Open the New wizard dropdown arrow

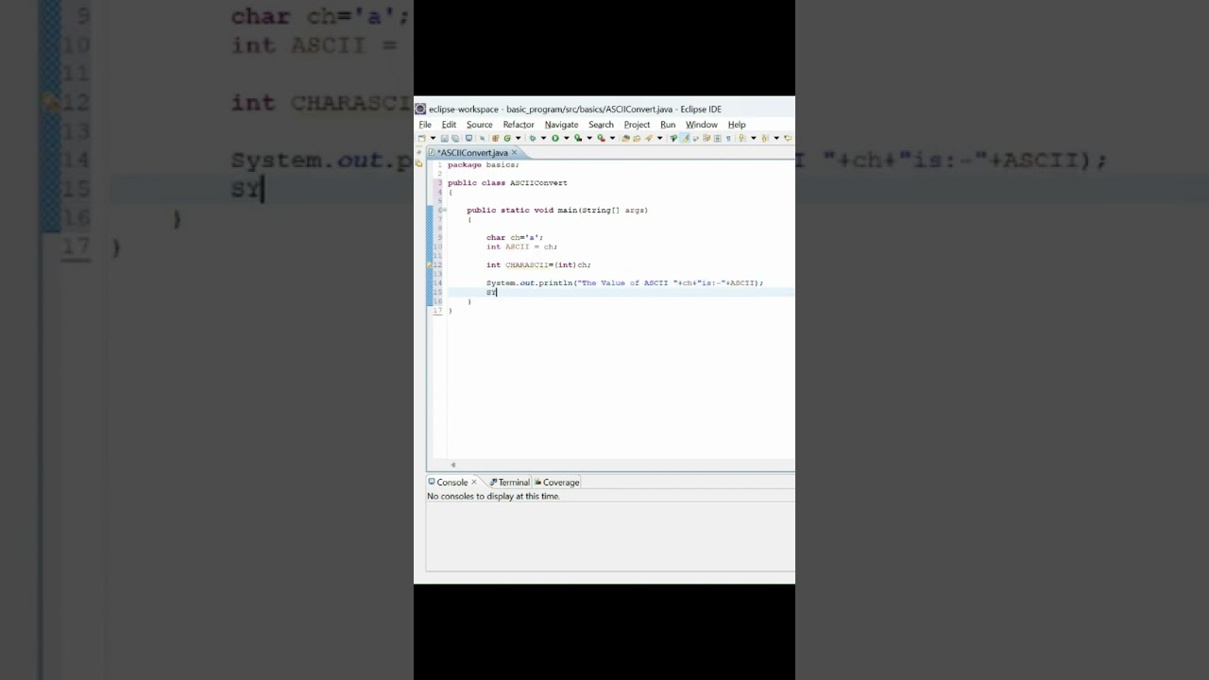[x=433, y=138]
